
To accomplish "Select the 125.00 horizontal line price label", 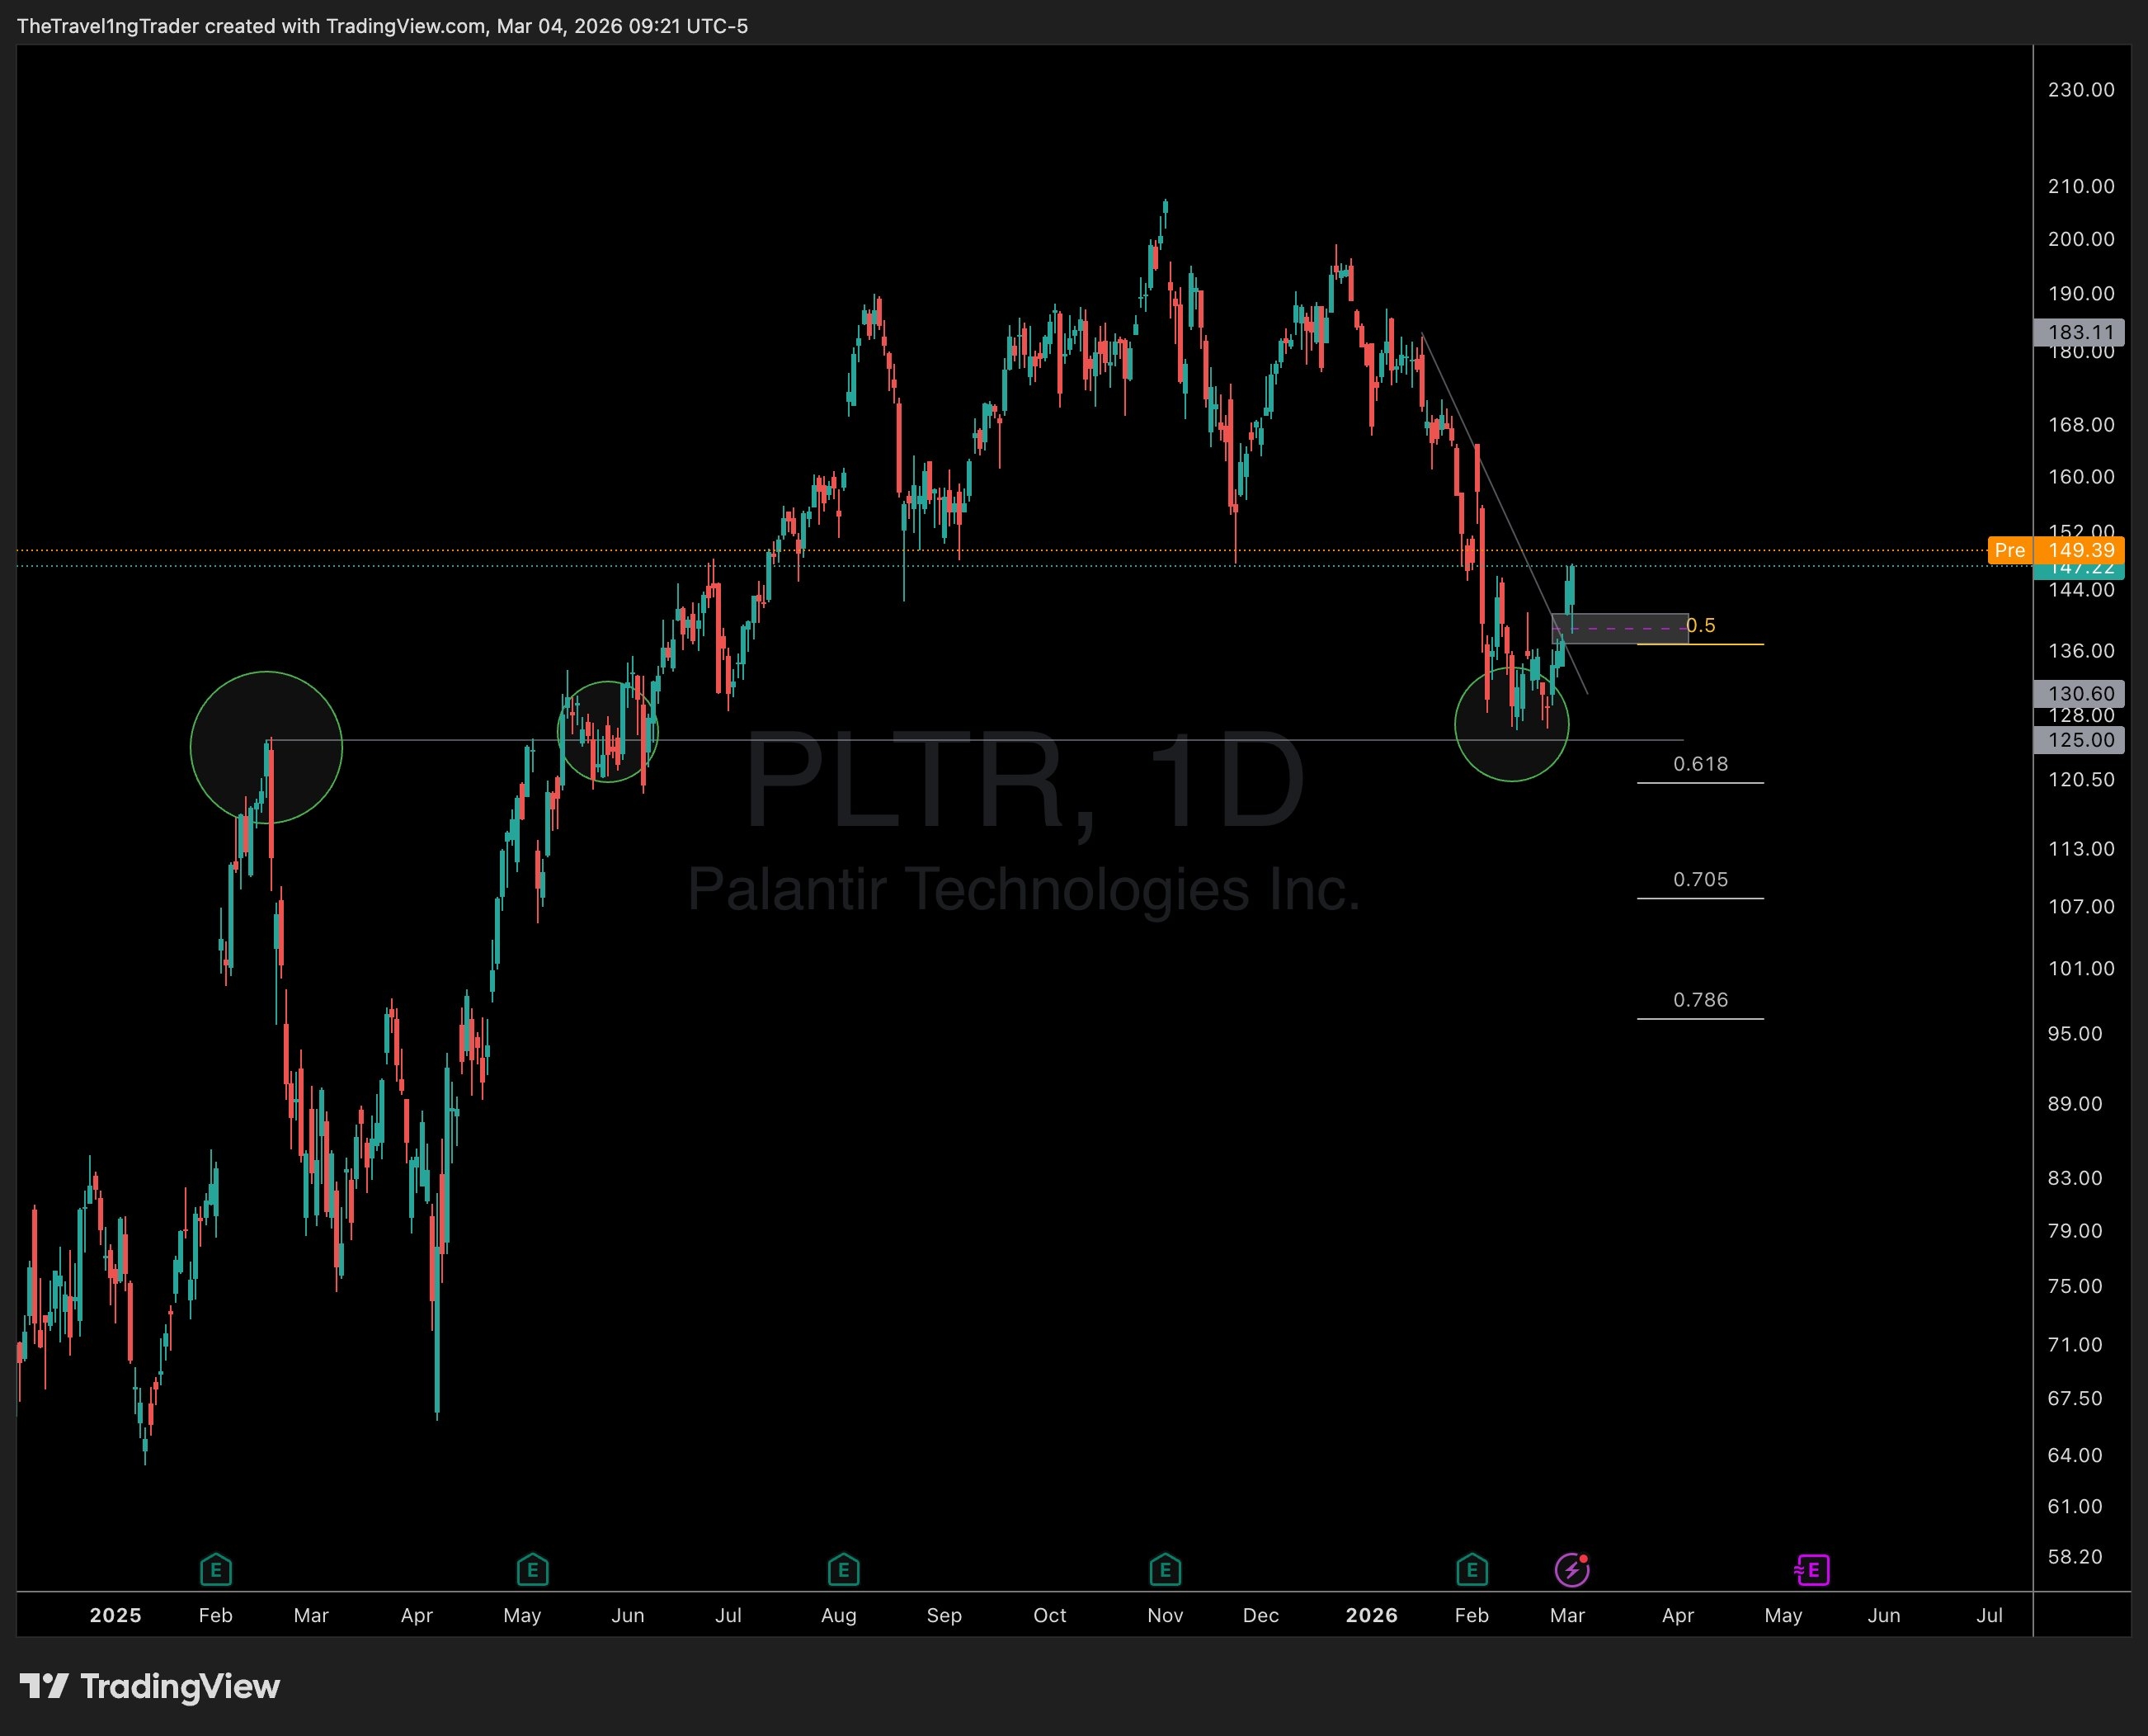I will click(x=2079, y=740).
